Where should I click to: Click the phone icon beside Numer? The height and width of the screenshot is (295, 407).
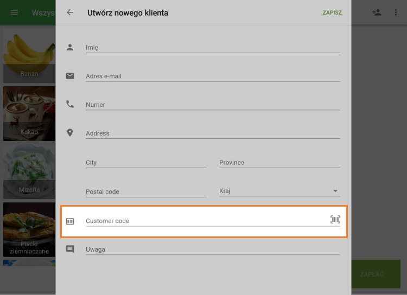[70, 104]
